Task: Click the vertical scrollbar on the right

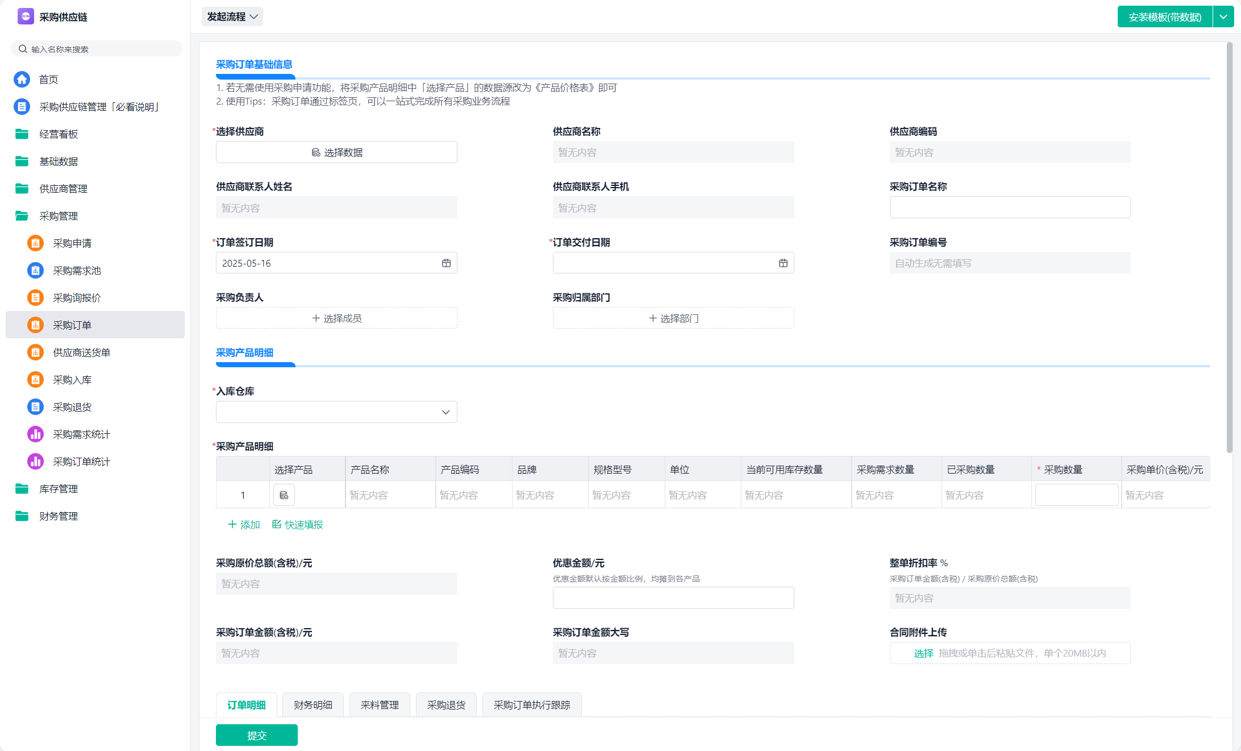Action: 1229,247
